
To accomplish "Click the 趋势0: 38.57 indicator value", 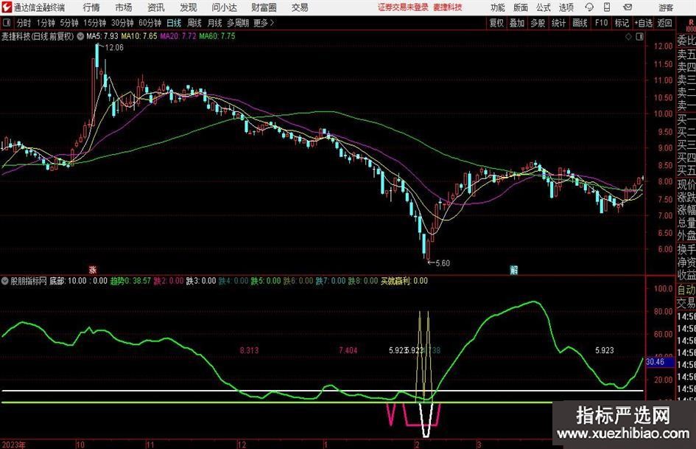I will click(x=130, y=281).
